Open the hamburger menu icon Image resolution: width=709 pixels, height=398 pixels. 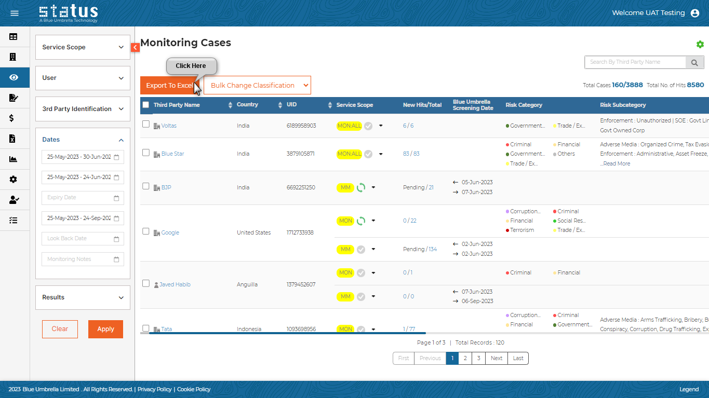coord(15,13)
